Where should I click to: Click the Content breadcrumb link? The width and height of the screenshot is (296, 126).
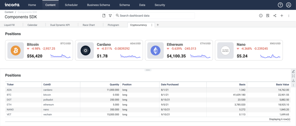coord(9,12)
